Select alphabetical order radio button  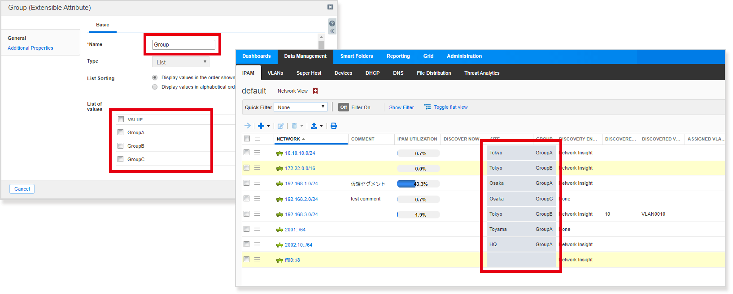coord(155,87)
